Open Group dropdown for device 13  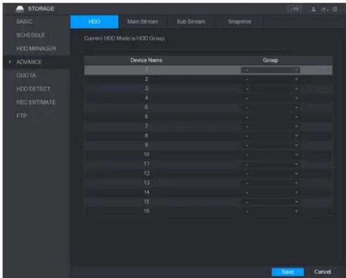pos(270,183)
